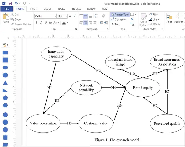
Task: Click the Save icon in quick access toolbar
Action: 10,3
